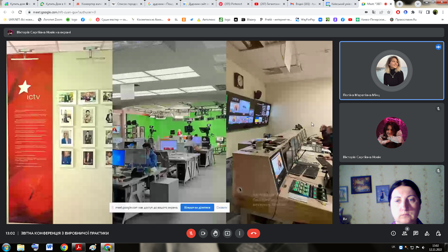This screenshot has height=252, width=448.
Task: Toggle the camera on or off
Action: (x=203, y=233)
